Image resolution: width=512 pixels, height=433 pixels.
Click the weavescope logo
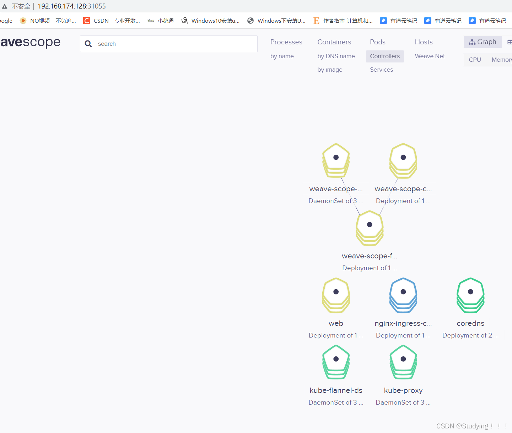[30, 42]
